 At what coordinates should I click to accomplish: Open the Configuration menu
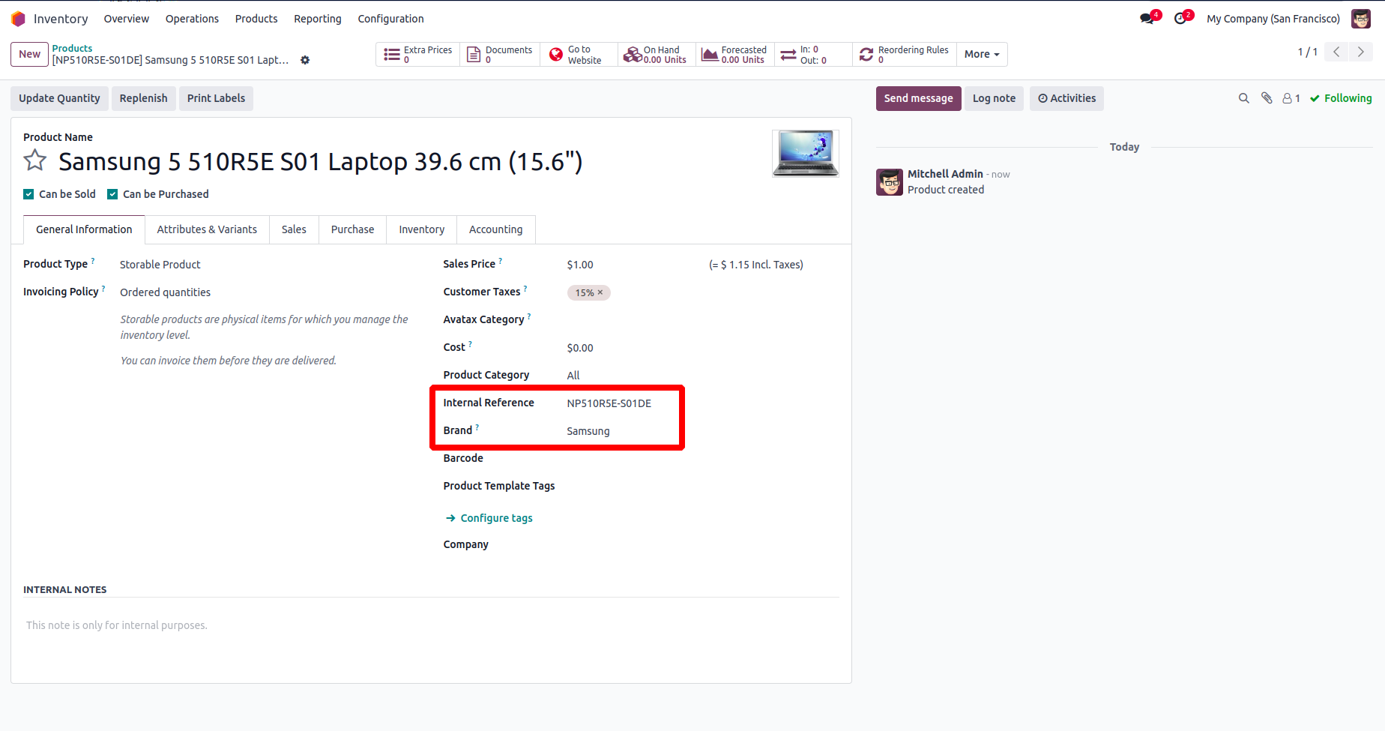tap(390, 19)
